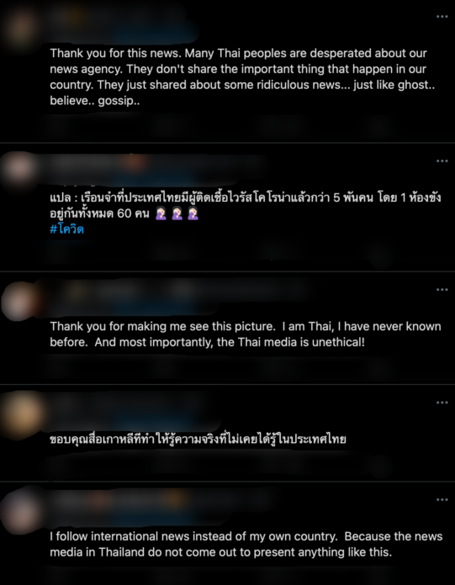
Task: Open the #โควิด hashtag link
Action: click(66, 229)
